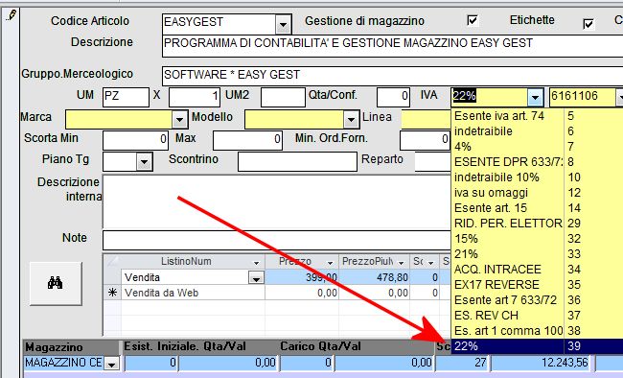
Task: Click the Carico quantity cell
Action: click(307, 363)
